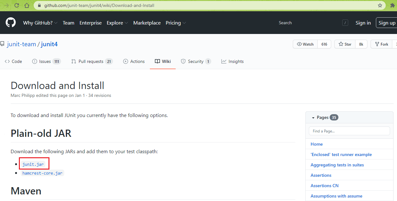The height and width of the screenshot is (201, 397).
Task: Expand the Why GitHub? dropdown
Action: [40, 23]
